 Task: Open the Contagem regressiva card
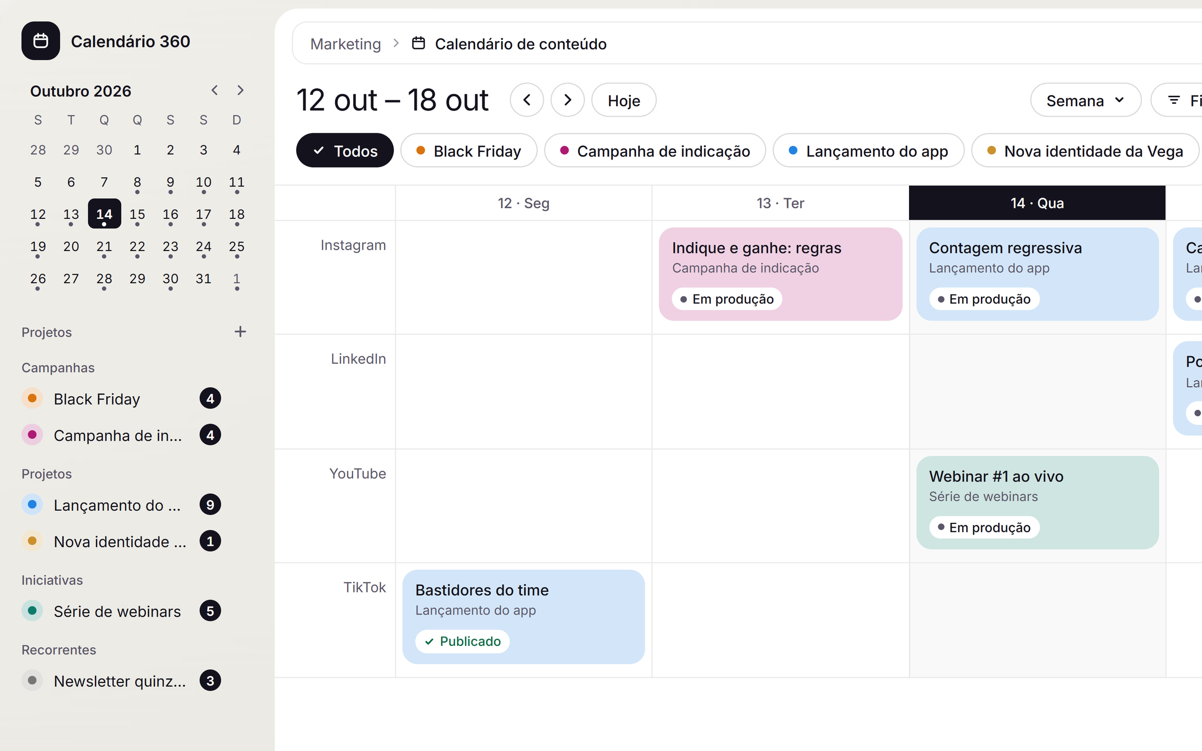(1037, 274)
